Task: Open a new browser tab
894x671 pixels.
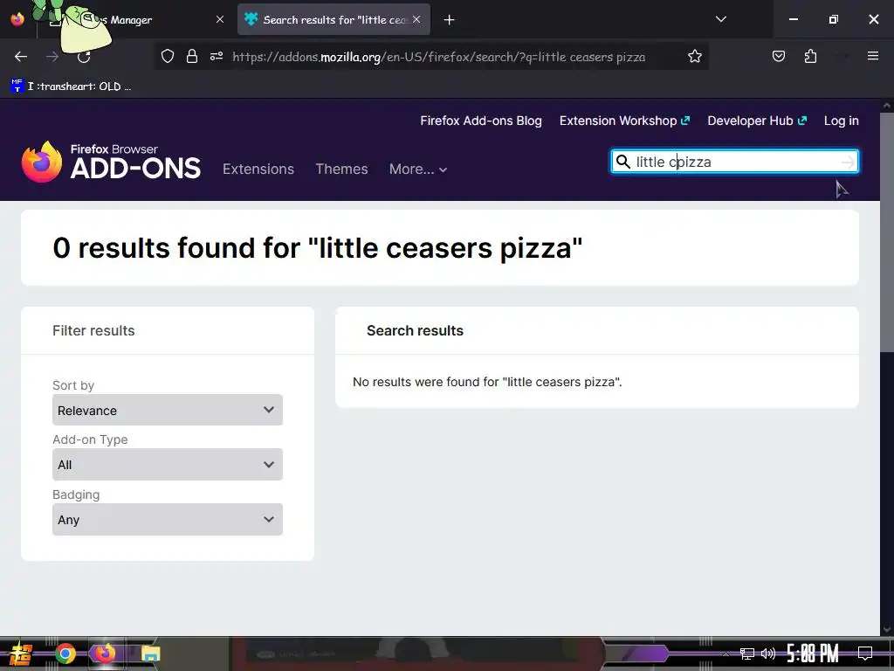Action: pyautogui.click(x=450, y=20)
